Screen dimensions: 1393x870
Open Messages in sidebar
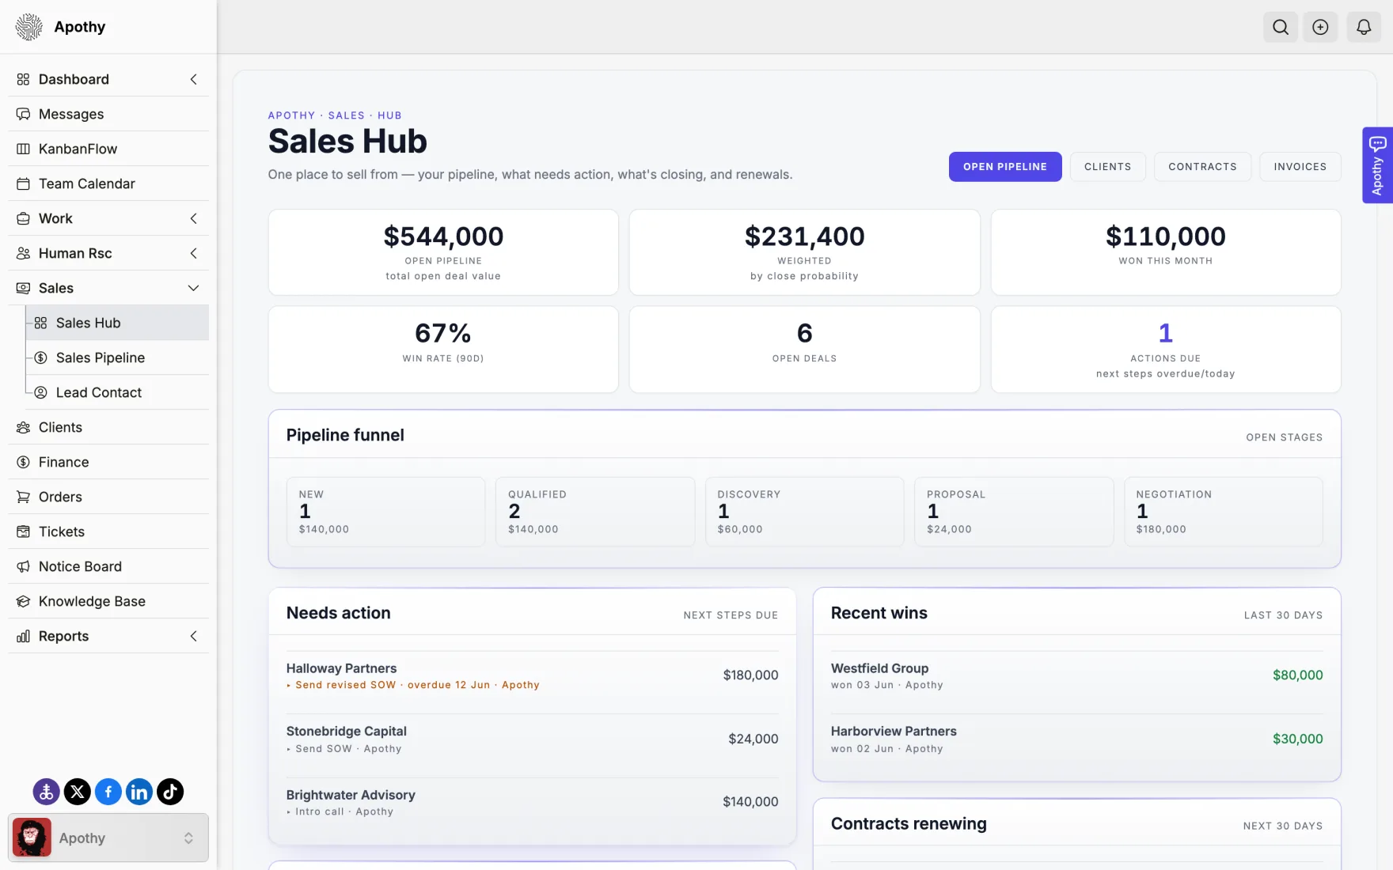click(108, 114)
